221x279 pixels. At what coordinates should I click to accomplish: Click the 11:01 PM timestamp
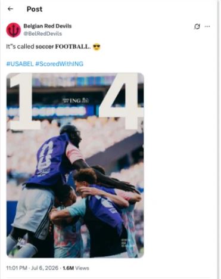[x=17, y=268]
